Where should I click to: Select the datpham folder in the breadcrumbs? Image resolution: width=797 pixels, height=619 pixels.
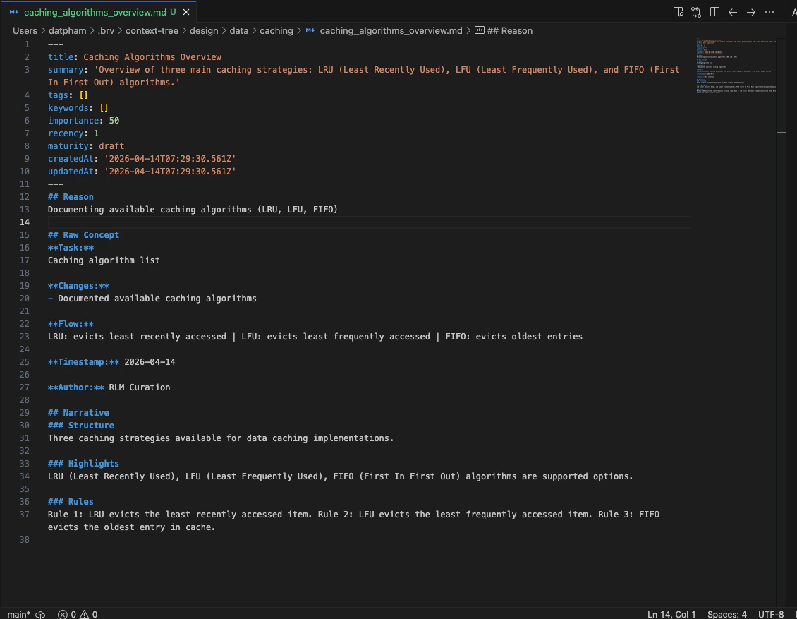click(66, 30)
